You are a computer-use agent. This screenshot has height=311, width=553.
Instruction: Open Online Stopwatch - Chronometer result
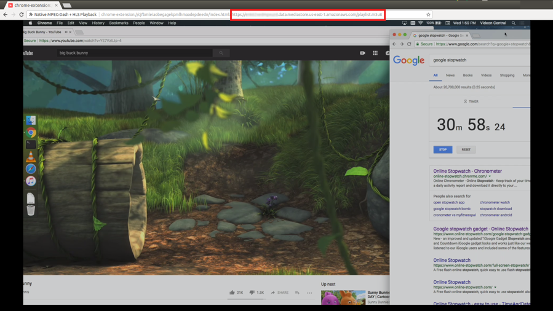point(467,171)
